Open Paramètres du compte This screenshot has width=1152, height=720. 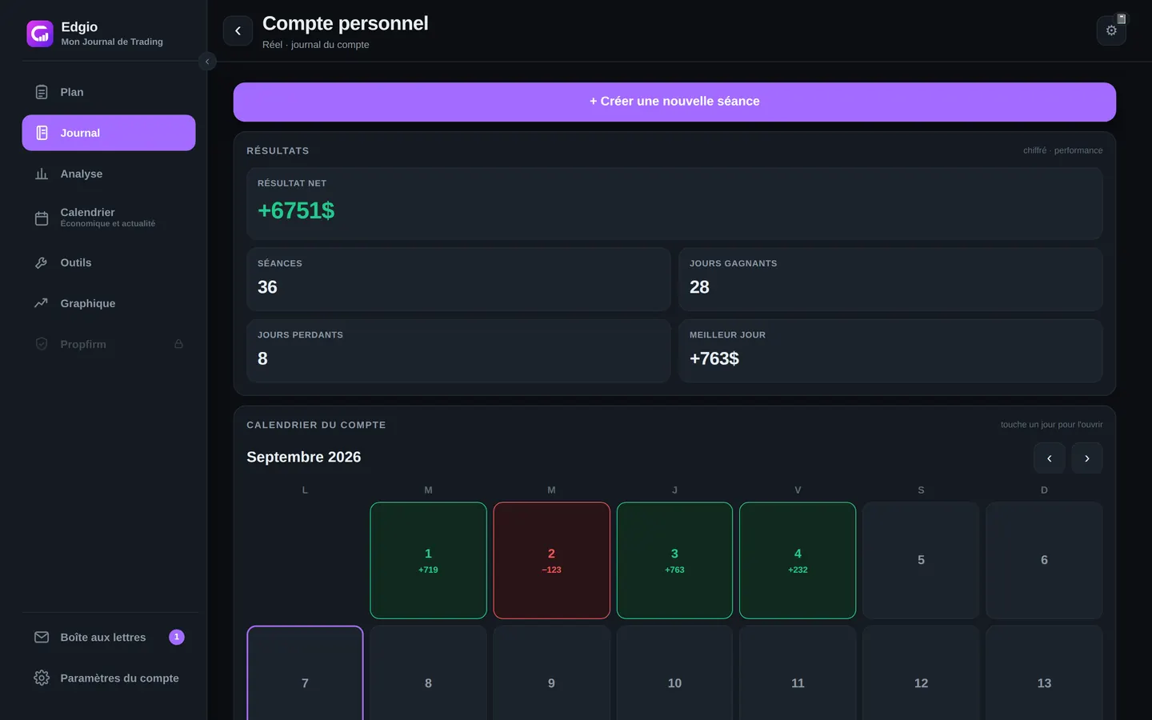109,678
